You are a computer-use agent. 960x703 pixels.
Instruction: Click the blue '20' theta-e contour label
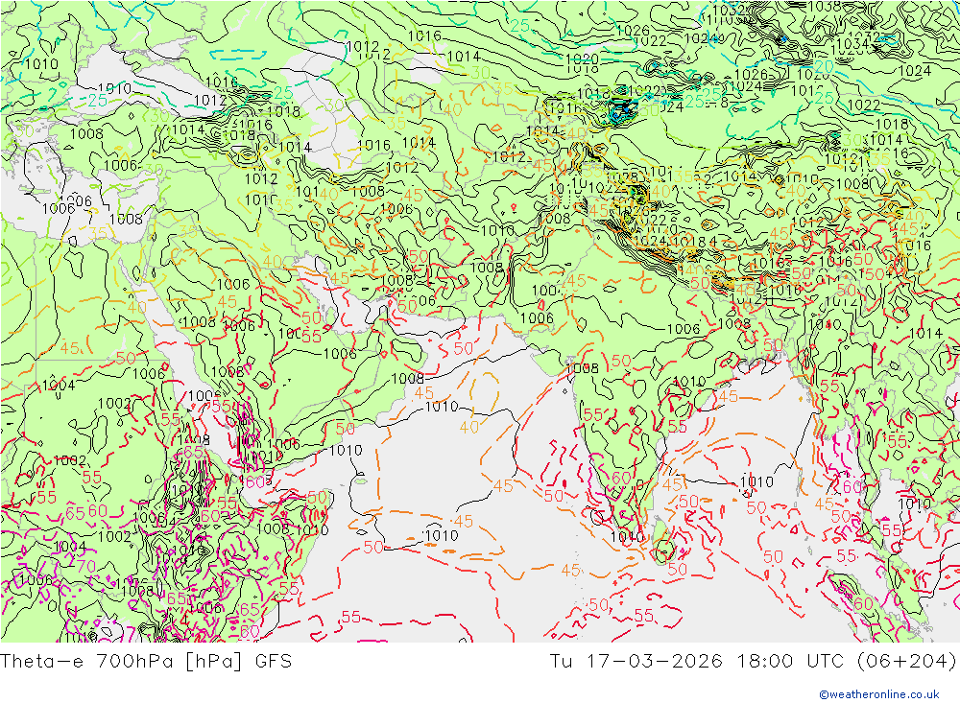coord(824,67)
